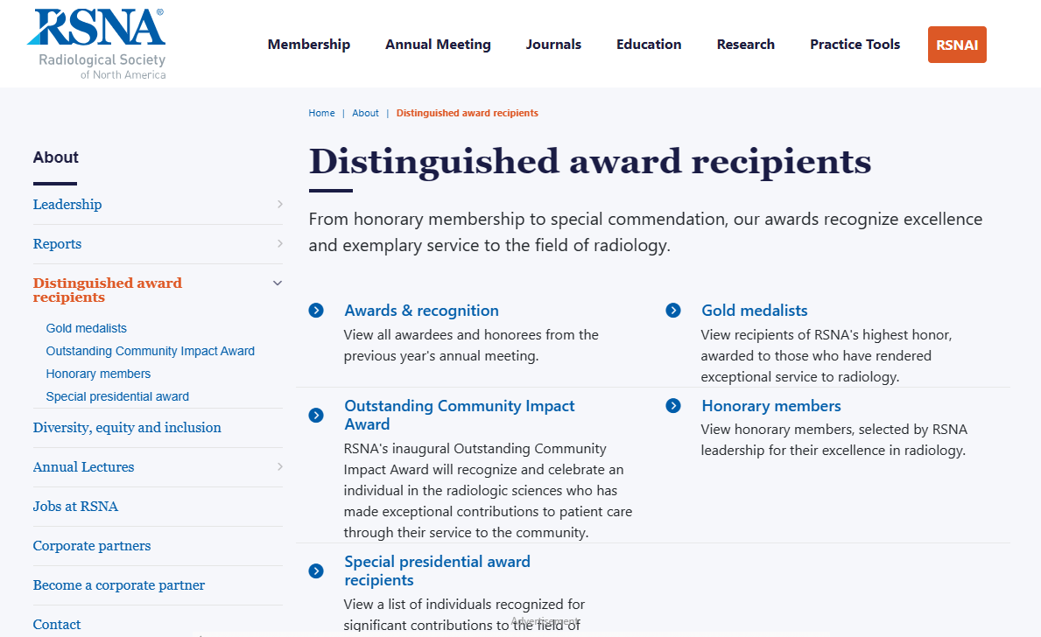Click arrow icon beside Outstanding Community Impact Award

316,415
